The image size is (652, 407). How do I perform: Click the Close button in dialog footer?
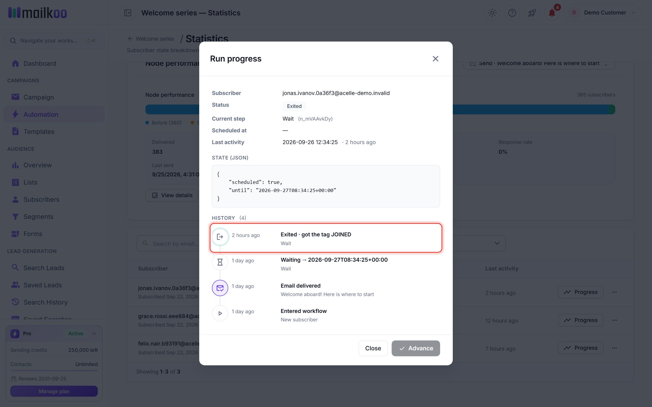(x=373, y=348)
